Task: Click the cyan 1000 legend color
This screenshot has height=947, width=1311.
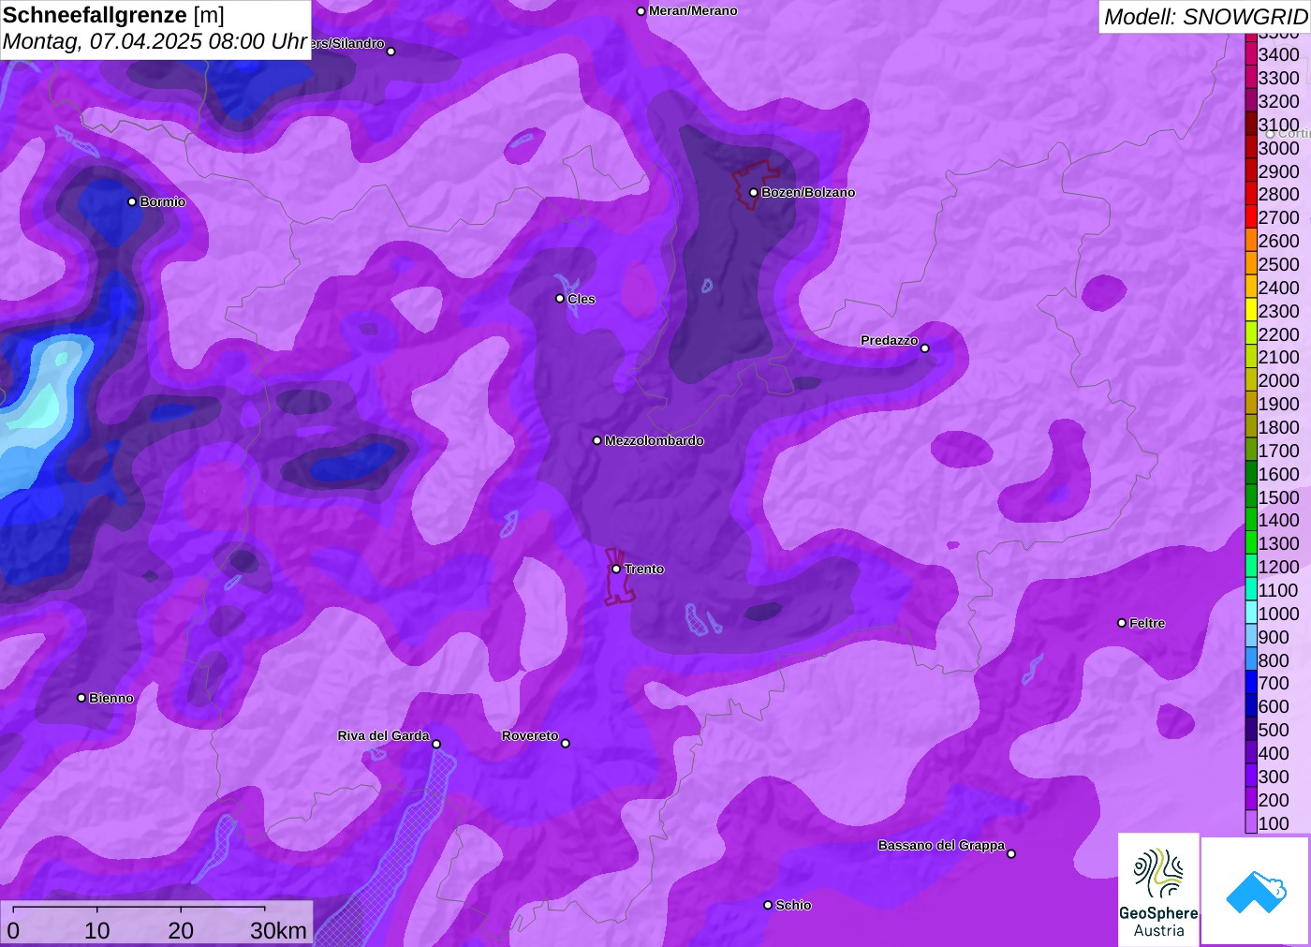Action: [1251, 613]
